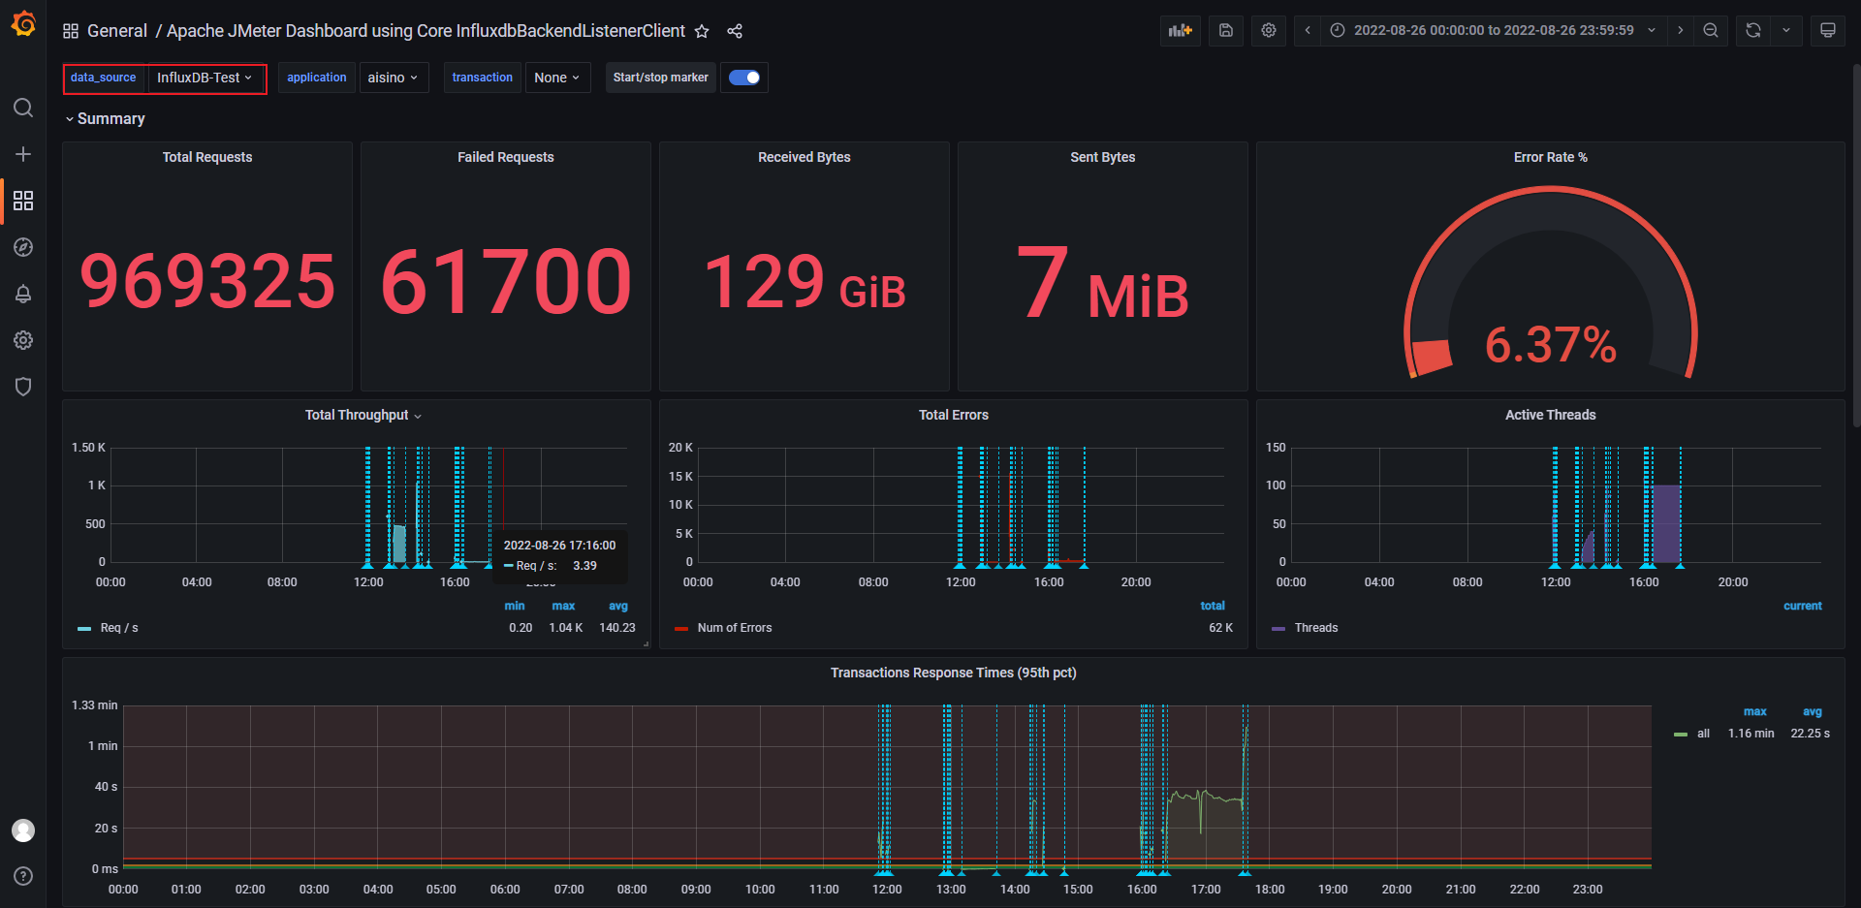Shift time range forward
1861x908 pixels.
1681,30
